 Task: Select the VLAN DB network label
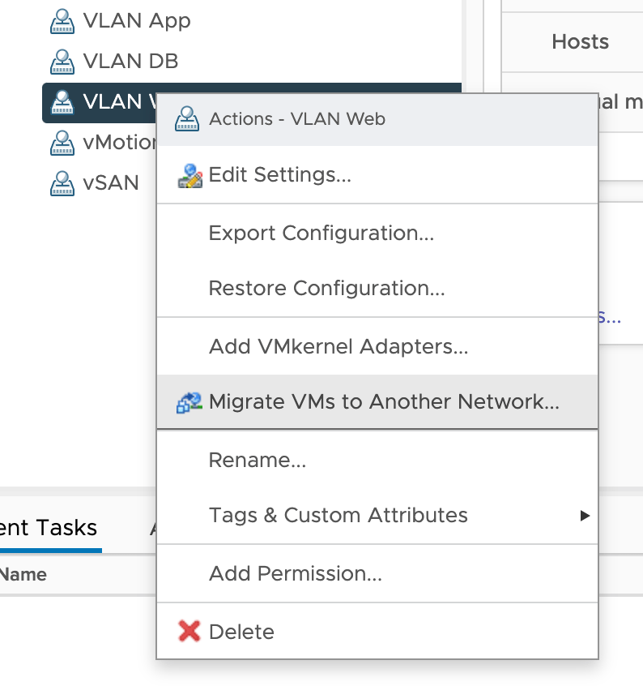click(x=130, y=62)
